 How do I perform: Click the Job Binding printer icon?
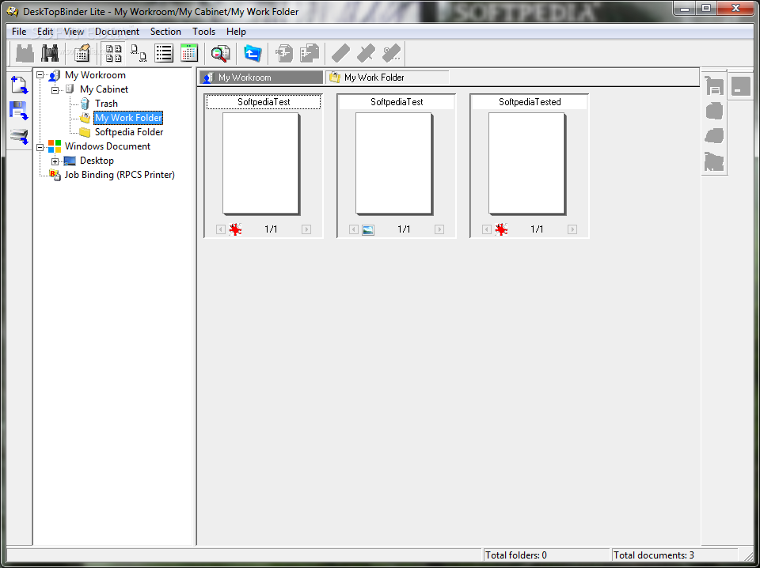pos(55,176)
